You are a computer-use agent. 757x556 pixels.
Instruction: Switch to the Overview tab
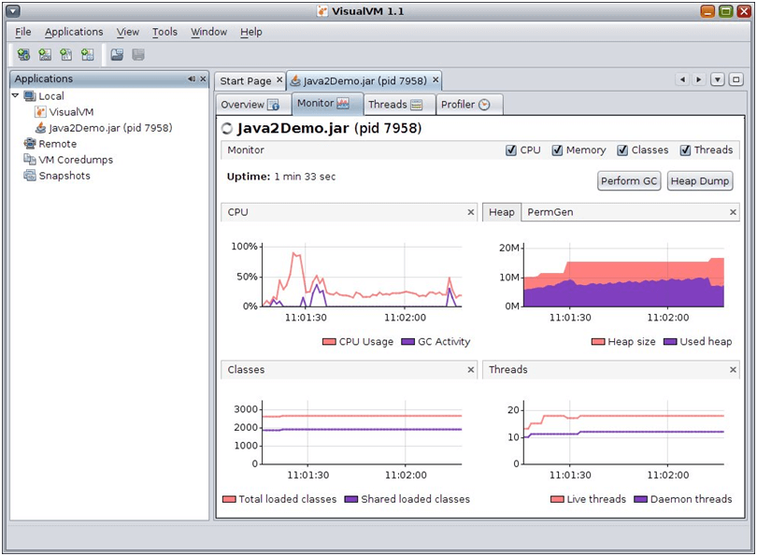point(251,105)
